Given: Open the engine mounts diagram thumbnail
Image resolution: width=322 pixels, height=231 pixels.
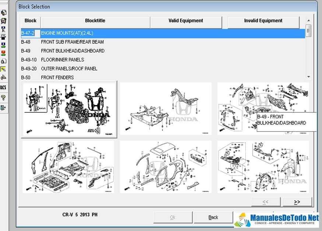Looking at the screenshot, I should click(69, 109).
